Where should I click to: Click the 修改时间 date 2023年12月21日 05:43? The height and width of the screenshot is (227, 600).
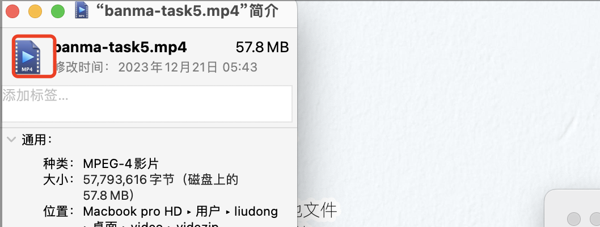[x=188, y=68]
